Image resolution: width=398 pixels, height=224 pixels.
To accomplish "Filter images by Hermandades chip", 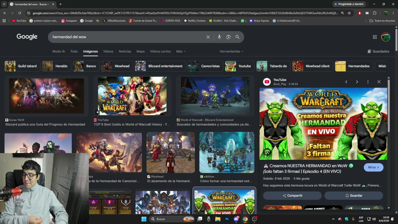I will pos(354,66).
